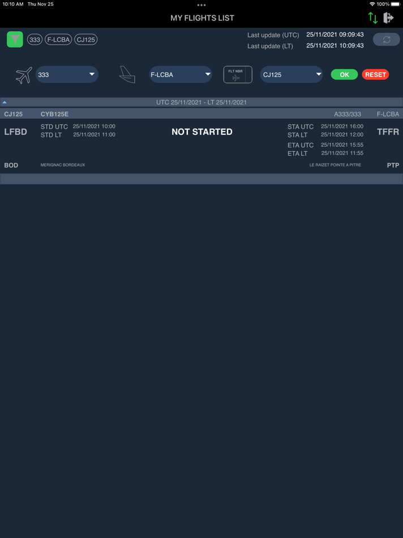Click STA LT time 25/11/2021 12:00
Image resolution: width=403 pixels, height=538 pixels.
click(x=342, y=135)
